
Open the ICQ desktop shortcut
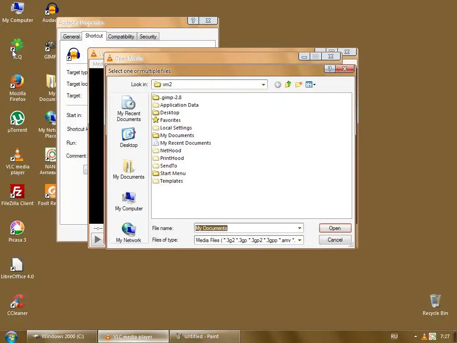(x=17, y=49)
